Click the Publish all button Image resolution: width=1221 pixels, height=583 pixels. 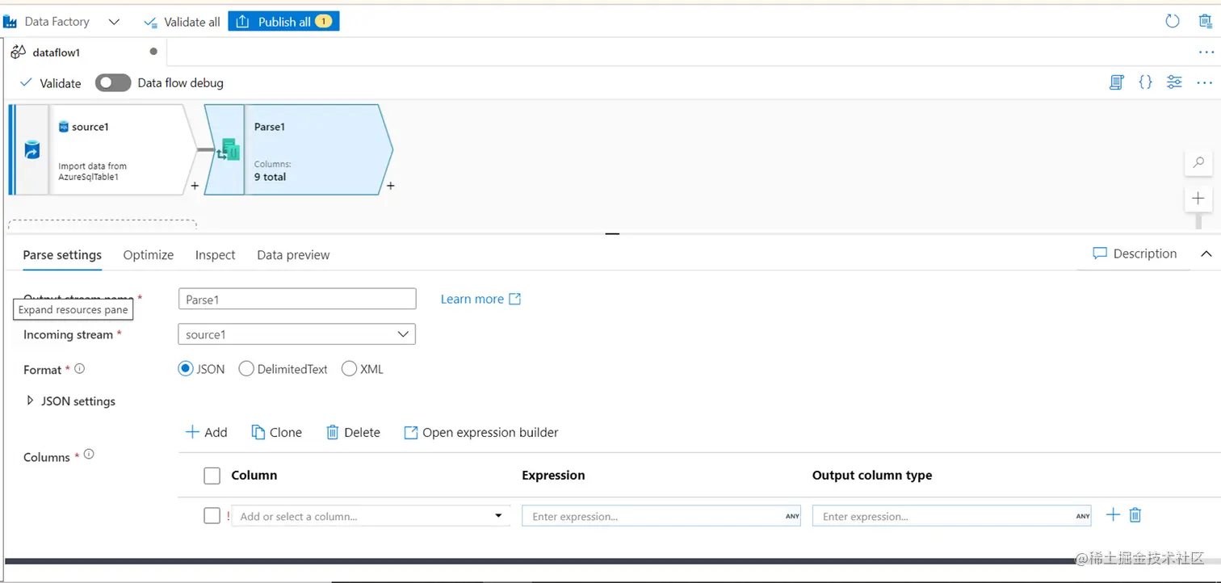coord(283,22)
